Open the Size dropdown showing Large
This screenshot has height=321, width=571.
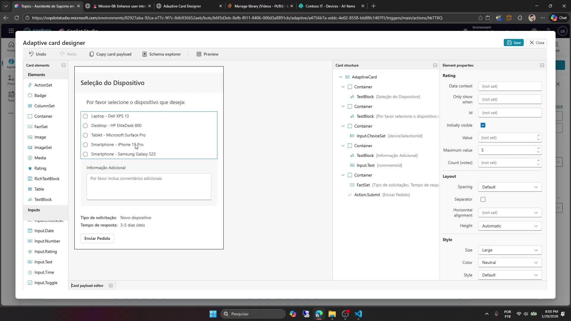tap(509, 250)
